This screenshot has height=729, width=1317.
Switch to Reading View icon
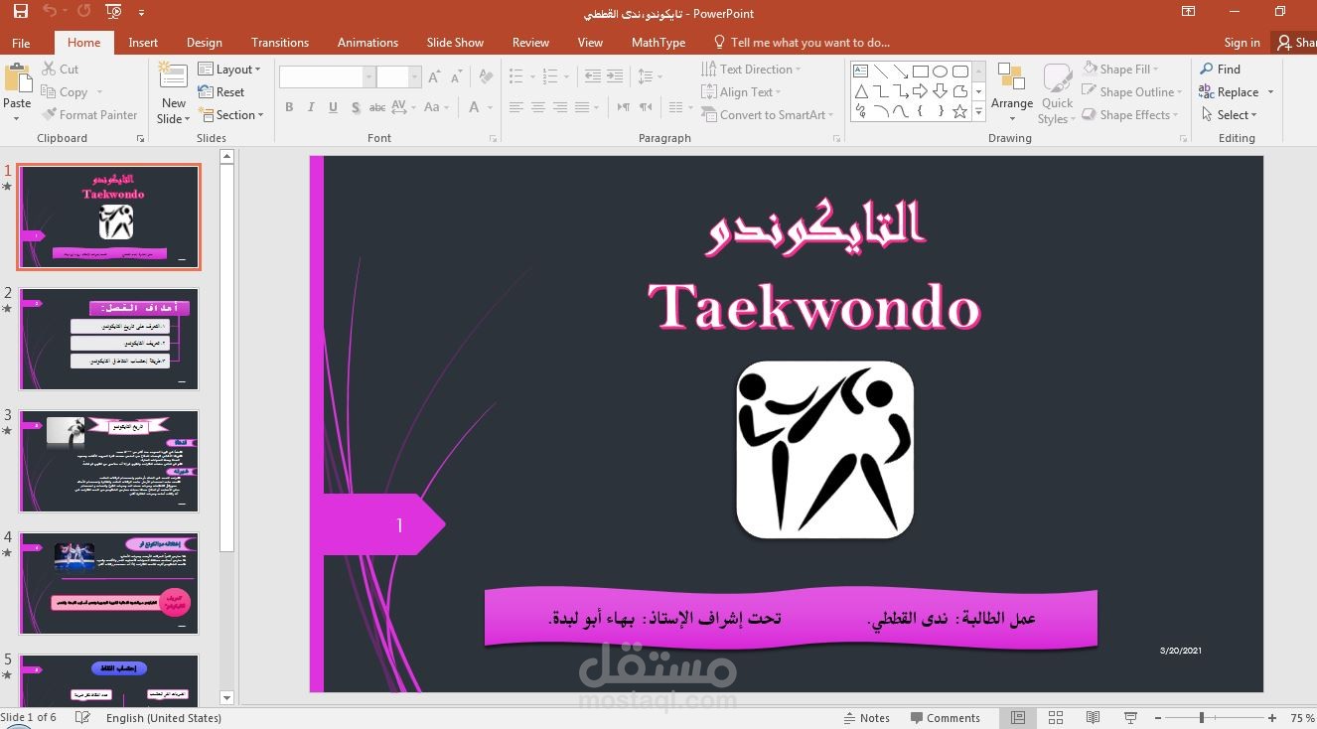point(1094,718)
